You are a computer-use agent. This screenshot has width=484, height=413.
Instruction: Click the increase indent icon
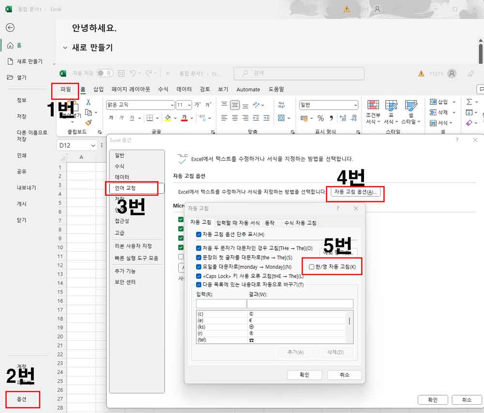266,118
